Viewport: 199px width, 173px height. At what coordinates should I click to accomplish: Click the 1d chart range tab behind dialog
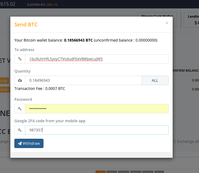click(100, 172)
